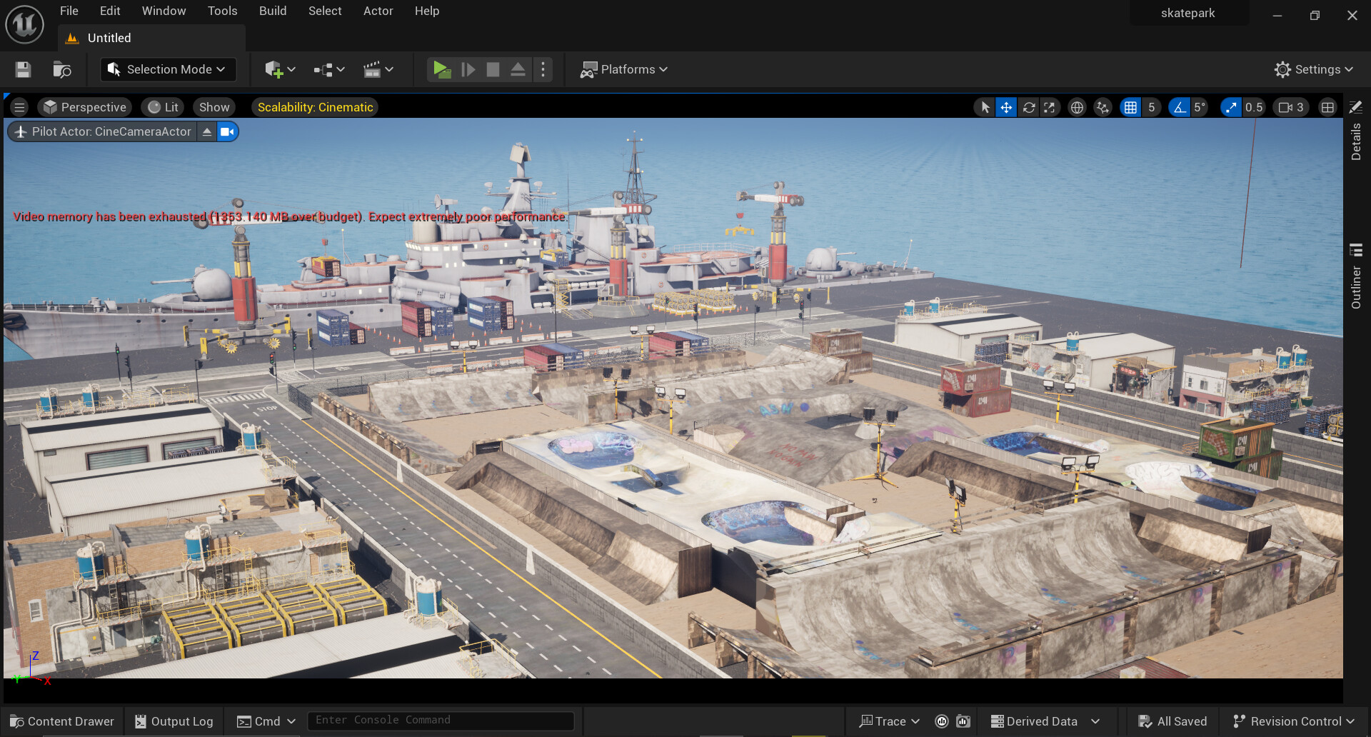Toggle rotation angle snapping

[x=1179, y=107]
